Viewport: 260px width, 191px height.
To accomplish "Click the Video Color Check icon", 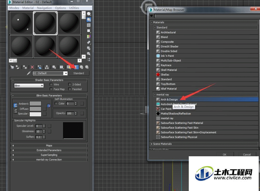I will point(89,37).
